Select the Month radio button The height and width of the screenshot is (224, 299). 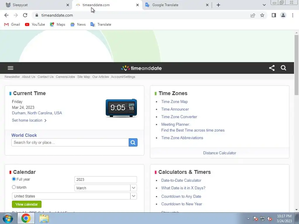click(14, 187)
